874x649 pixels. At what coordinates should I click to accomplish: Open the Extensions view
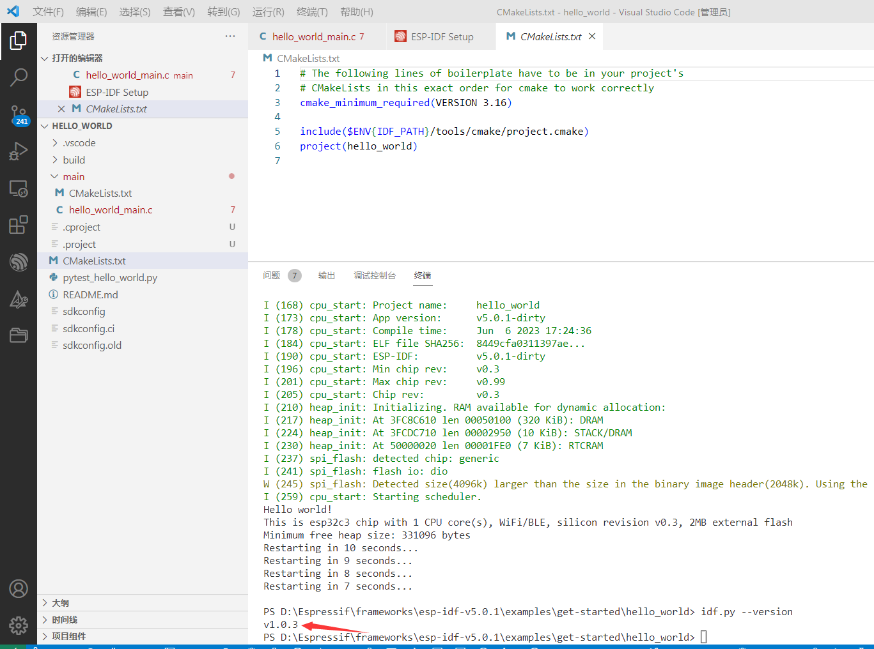pos(19,225)
